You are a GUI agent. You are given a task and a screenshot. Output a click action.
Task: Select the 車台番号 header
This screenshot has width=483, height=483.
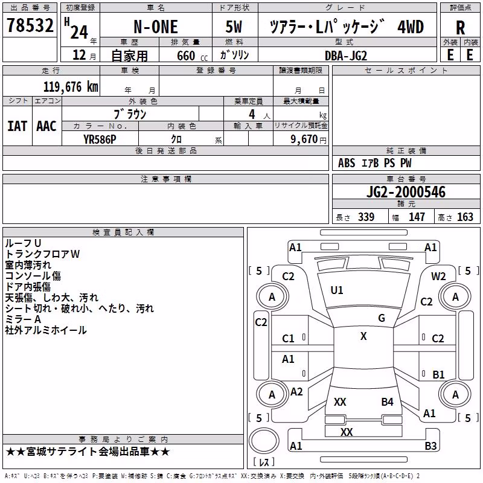pyautogui.click(x=406, y=179)
